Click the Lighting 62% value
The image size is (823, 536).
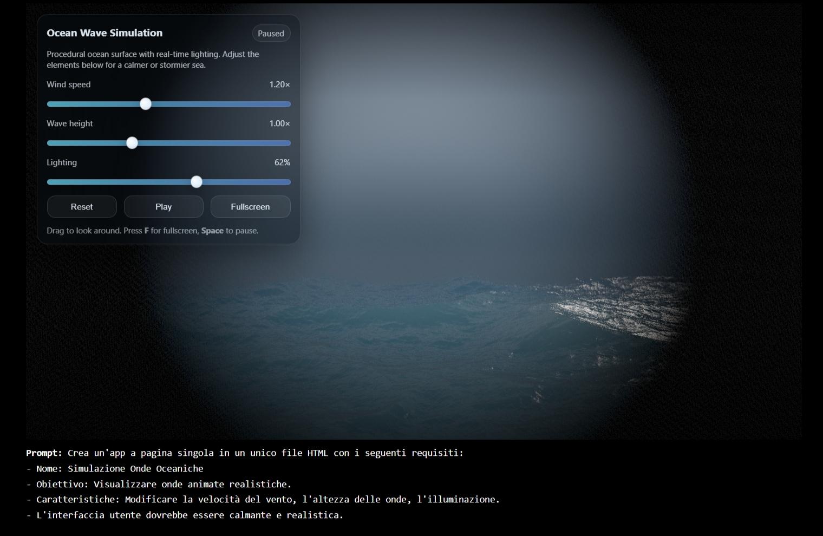coord(282,162)
